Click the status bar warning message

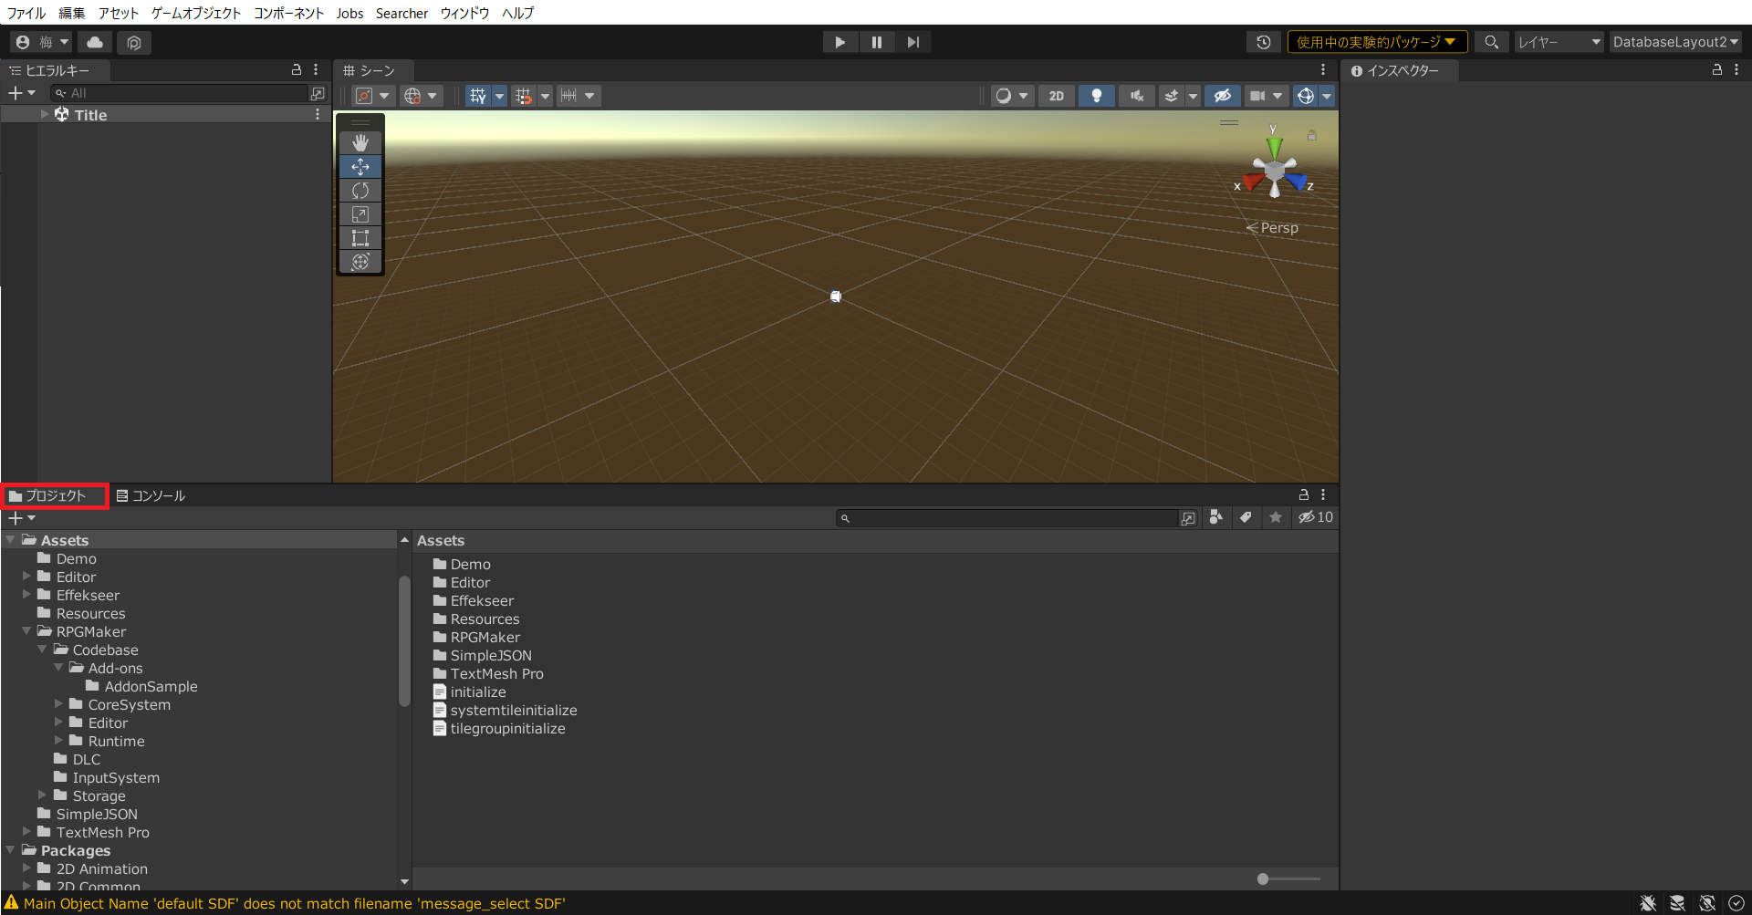(x=294, y=903)
